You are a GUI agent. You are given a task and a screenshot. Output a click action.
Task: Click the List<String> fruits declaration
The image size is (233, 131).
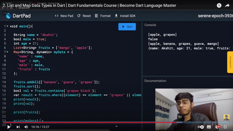[53, 48]
